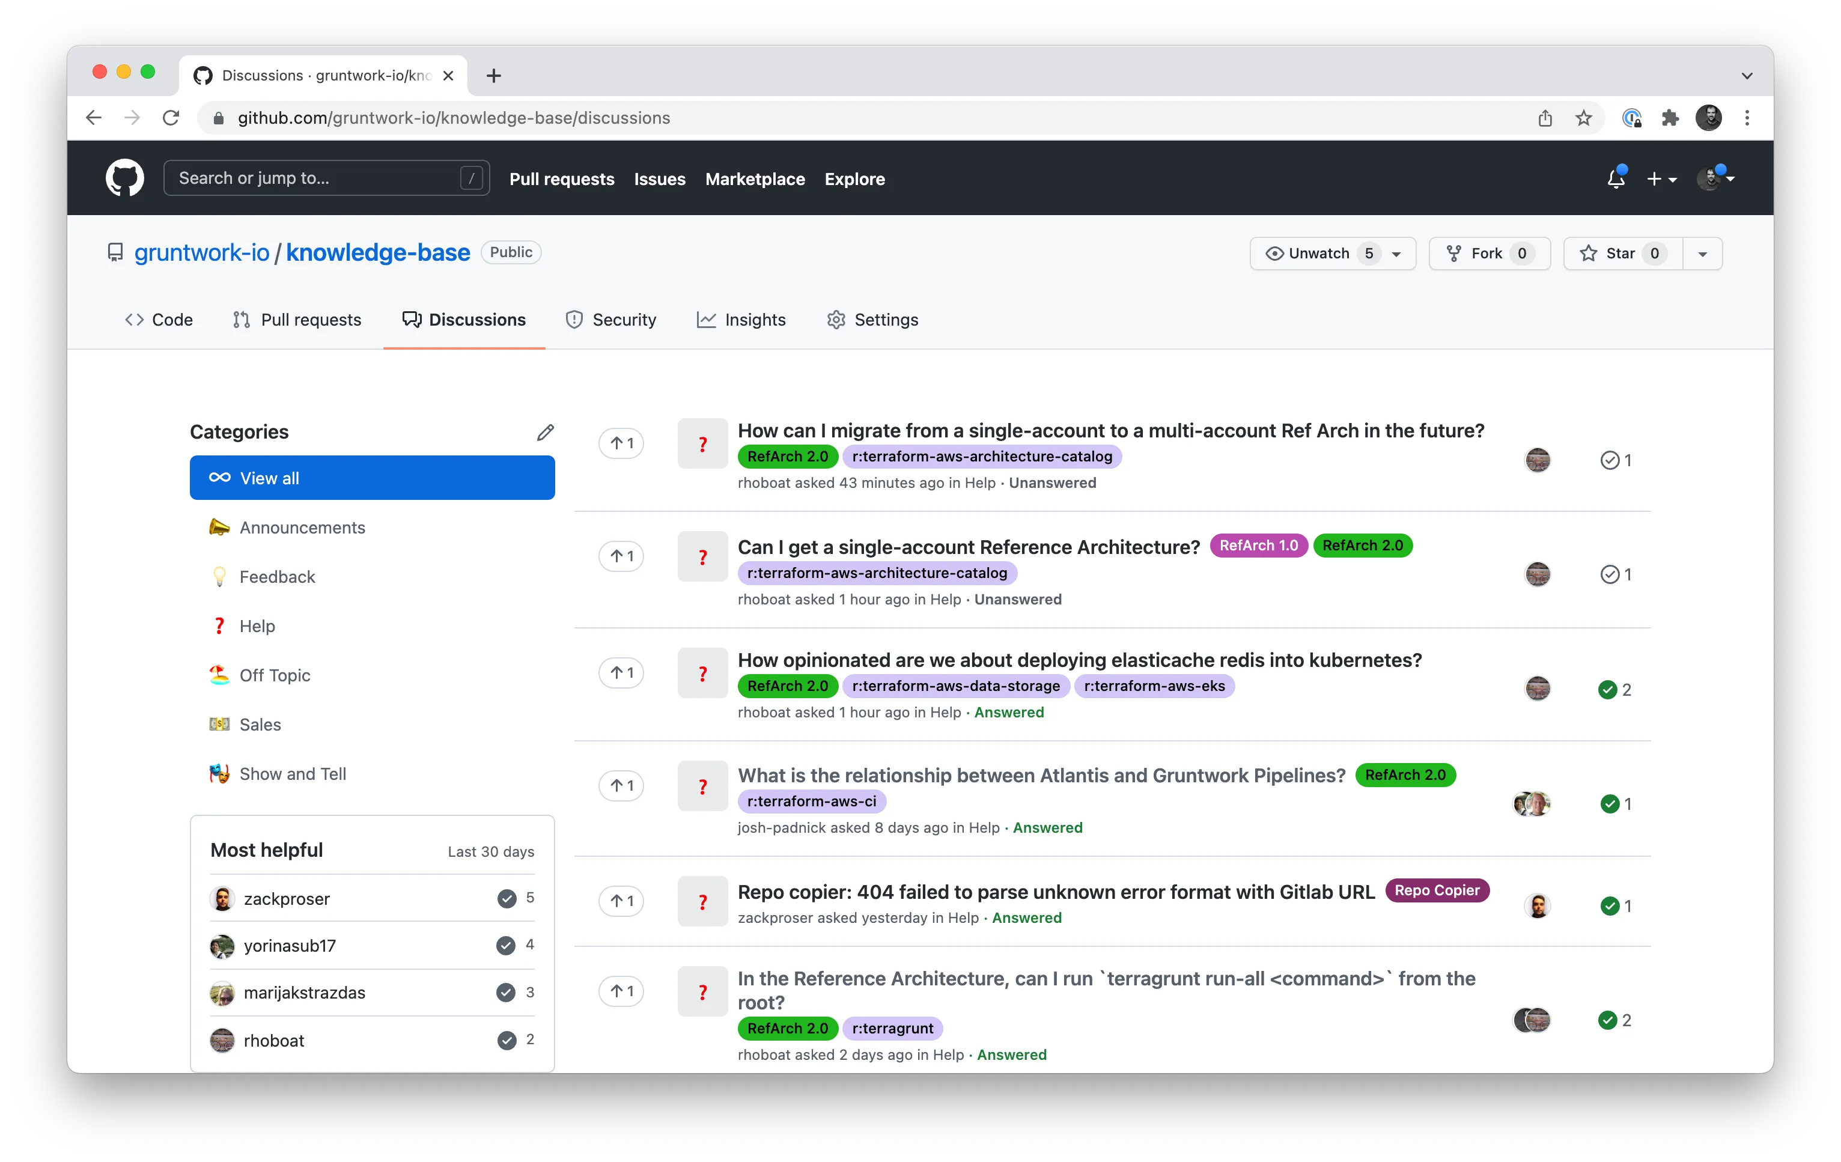The image size is (1841, 1162).
Task: Expand the Unwatch notifications dropdown
Action: click(x=1333, y=254)
